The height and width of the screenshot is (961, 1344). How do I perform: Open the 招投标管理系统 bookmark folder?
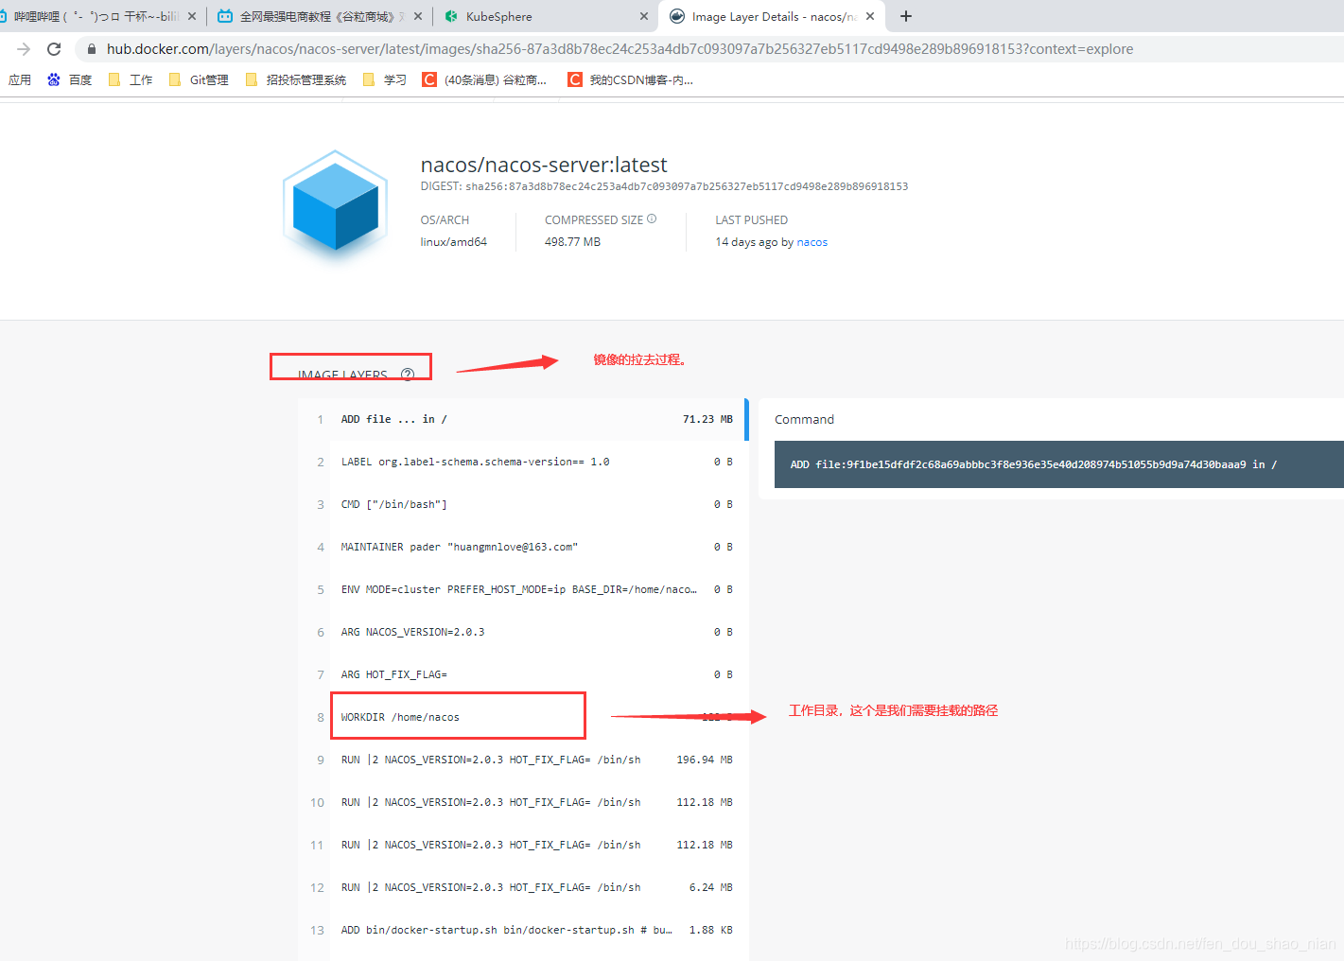click(x=296, y=80)
